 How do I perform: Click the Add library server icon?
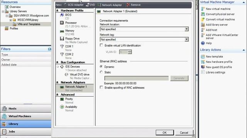click(x=203, y=25)
